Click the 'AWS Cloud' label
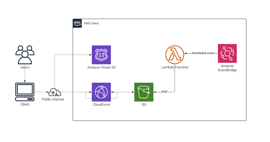The image size is (270, 142). (91, 23)
